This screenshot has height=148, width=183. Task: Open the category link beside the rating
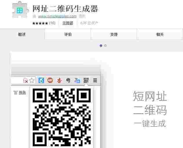click(68, 23)
